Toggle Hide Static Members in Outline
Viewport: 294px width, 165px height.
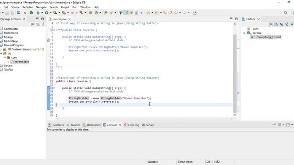(x=287, y=24)
